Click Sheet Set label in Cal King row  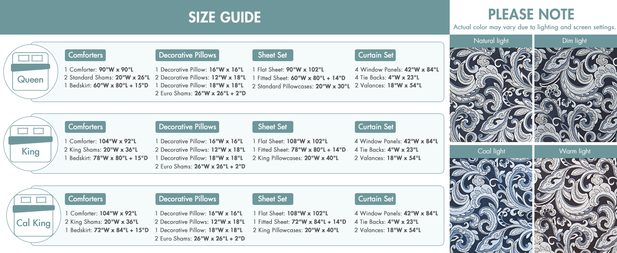tap(273, 199)
